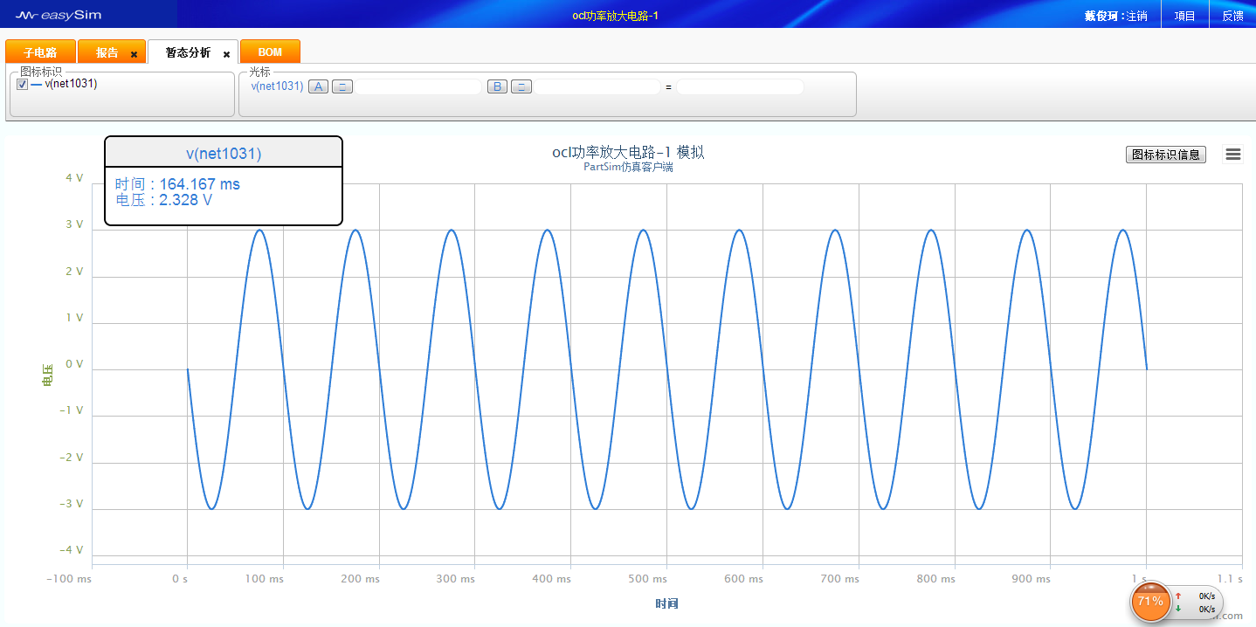The width and height of the screenshot is (1256, 627).
Task: Select the 暂态分析 tab
Action: click(188, 52)
